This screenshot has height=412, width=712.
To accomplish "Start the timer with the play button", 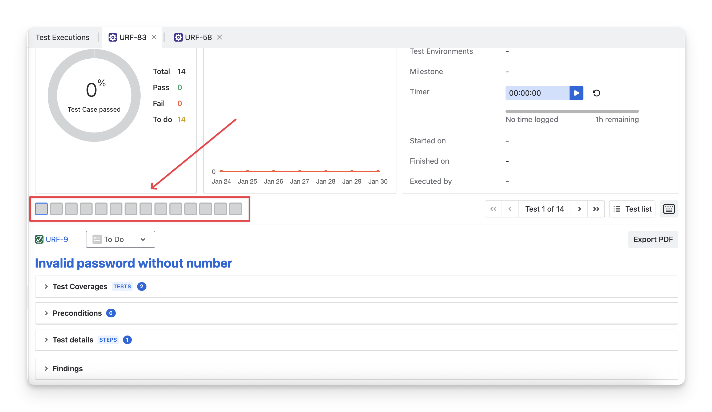I will (576, 93).
